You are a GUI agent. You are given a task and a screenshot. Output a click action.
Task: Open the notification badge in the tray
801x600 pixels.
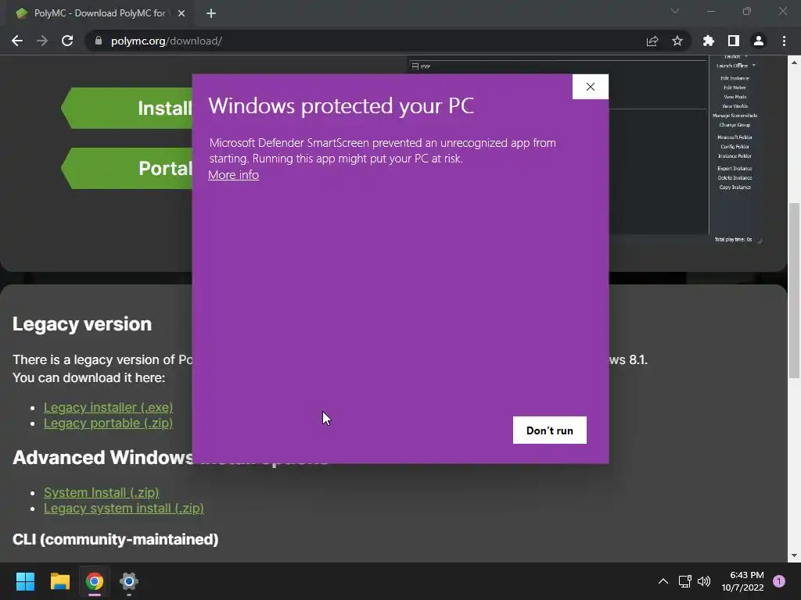(x=778, y=581)
